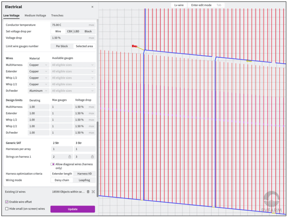Open Extender material dropdown
The height and width of the screenshot is (217, 288).
(x=39, y=71)
